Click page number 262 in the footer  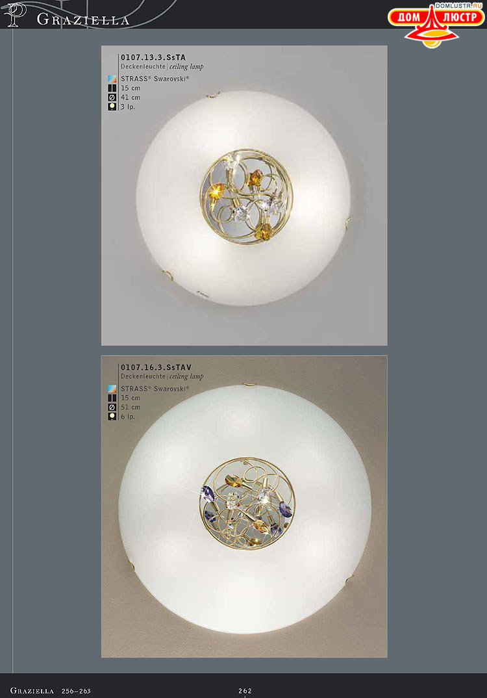pos(245,691)
